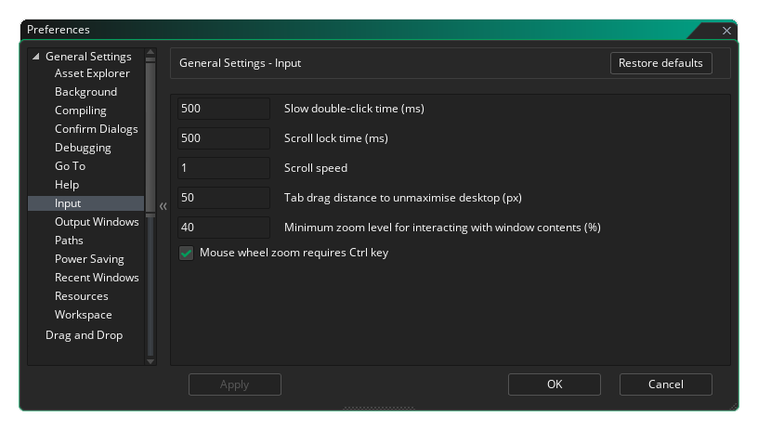Select Background in the settings tree
758x430 pixels.
tap(85, 92)
